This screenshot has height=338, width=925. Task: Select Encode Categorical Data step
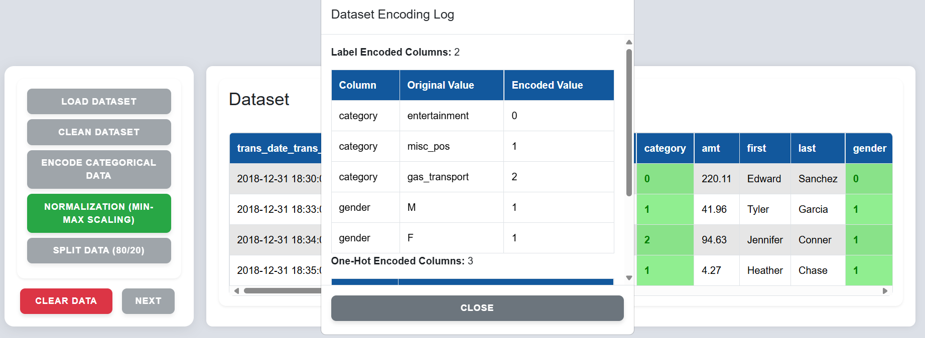99,169
